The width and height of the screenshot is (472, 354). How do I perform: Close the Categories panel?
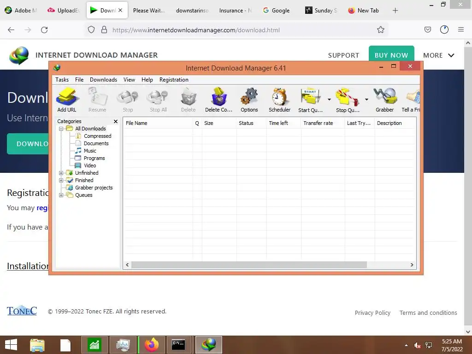(116, 121)
